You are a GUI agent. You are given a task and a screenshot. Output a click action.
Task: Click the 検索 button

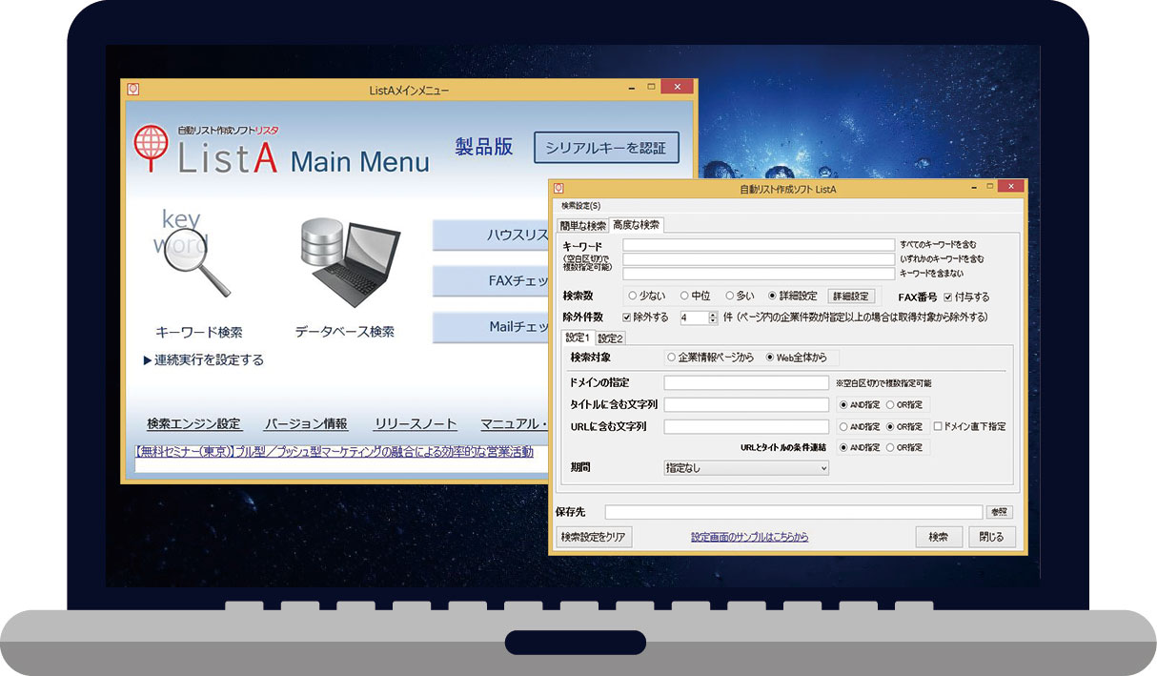(x=939, y=537)
